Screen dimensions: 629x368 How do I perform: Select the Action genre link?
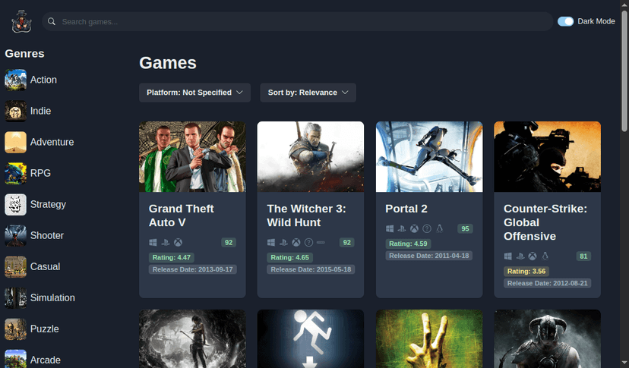tap(43, 80)
